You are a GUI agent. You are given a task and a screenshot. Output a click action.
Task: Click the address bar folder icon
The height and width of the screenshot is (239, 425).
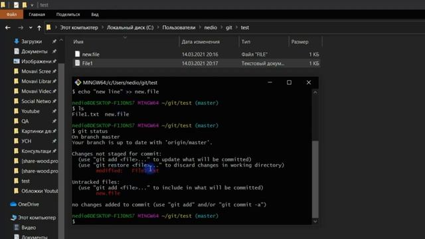click(x=48, y=27)
